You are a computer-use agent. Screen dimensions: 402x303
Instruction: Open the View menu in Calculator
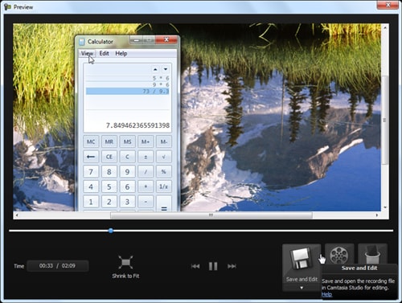tap(87, 53)
